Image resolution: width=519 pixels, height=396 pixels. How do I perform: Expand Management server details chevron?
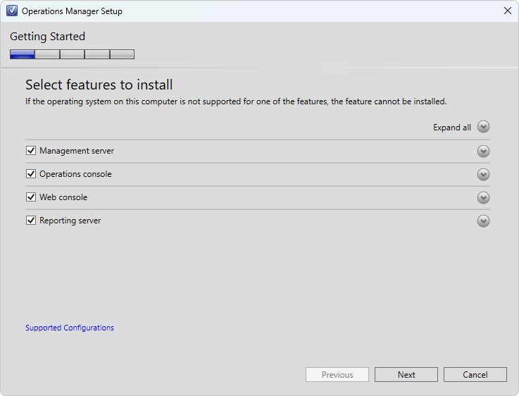point(483,151)
